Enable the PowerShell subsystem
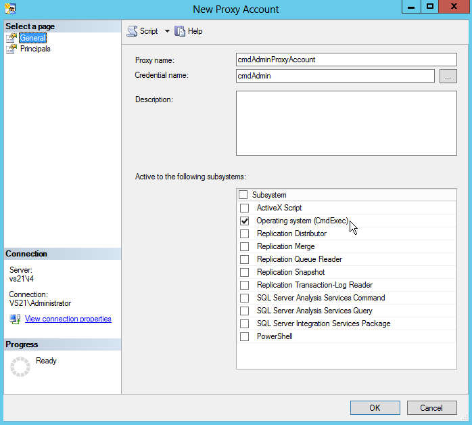472x425 pixels. click(x=244, y=336)
